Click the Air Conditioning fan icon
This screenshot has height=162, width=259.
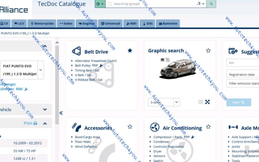pyautogui.click(x=155, y=128)
